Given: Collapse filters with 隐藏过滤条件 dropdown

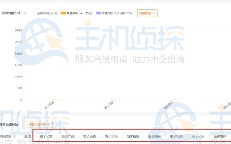Looking at the screenshot, I should [x=39, y=124].
